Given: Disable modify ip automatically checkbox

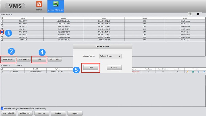Looking at the screenshot, I should coord(2,108).
